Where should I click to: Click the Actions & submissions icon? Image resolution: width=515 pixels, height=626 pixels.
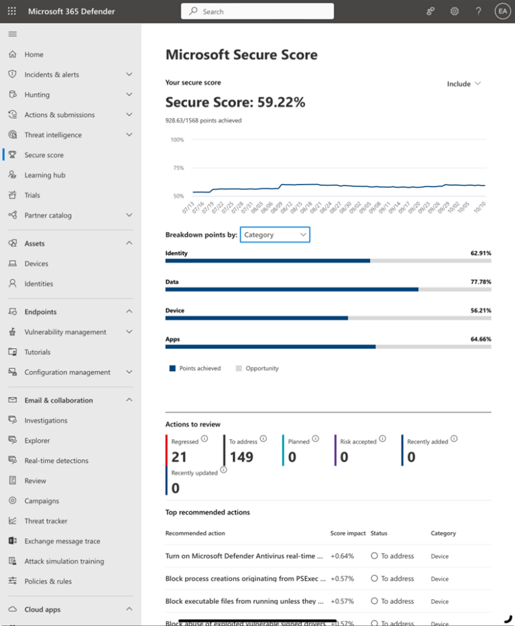tap(13, 114)
